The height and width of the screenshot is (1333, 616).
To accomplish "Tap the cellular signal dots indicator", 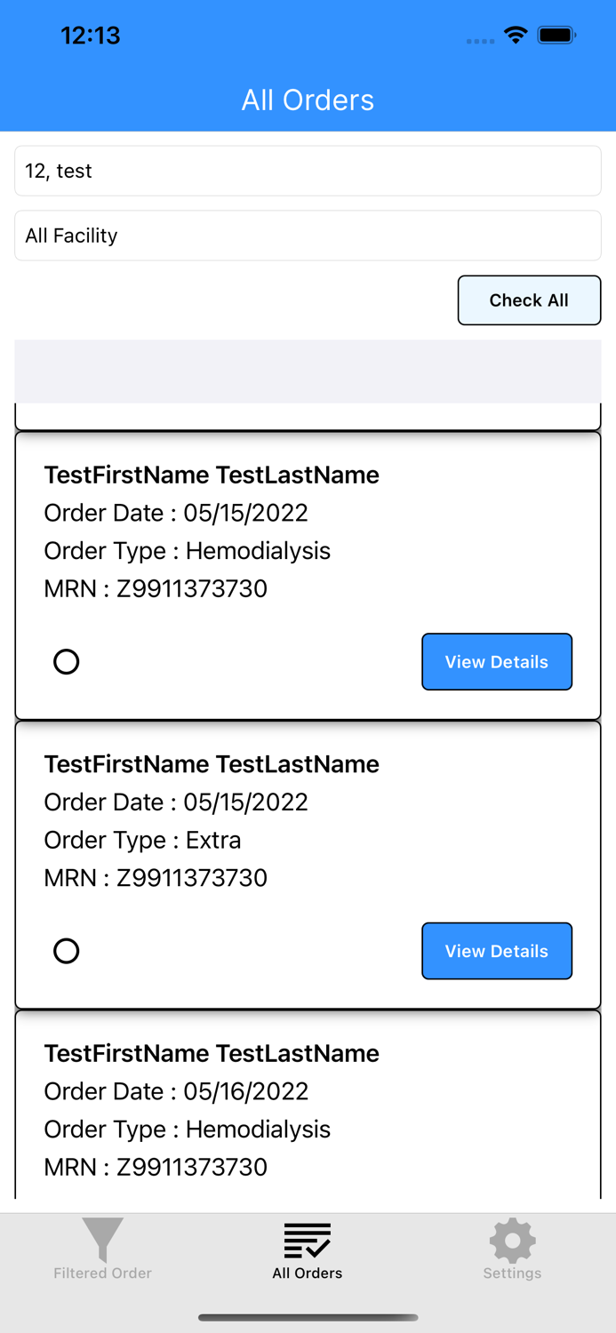I will [x=479, y=41].
